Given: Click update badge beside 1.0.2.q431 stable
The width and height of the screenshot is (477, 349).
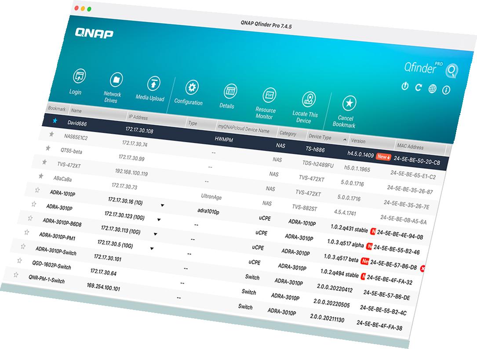Looking at the screenshot, I should click(373, 231).
